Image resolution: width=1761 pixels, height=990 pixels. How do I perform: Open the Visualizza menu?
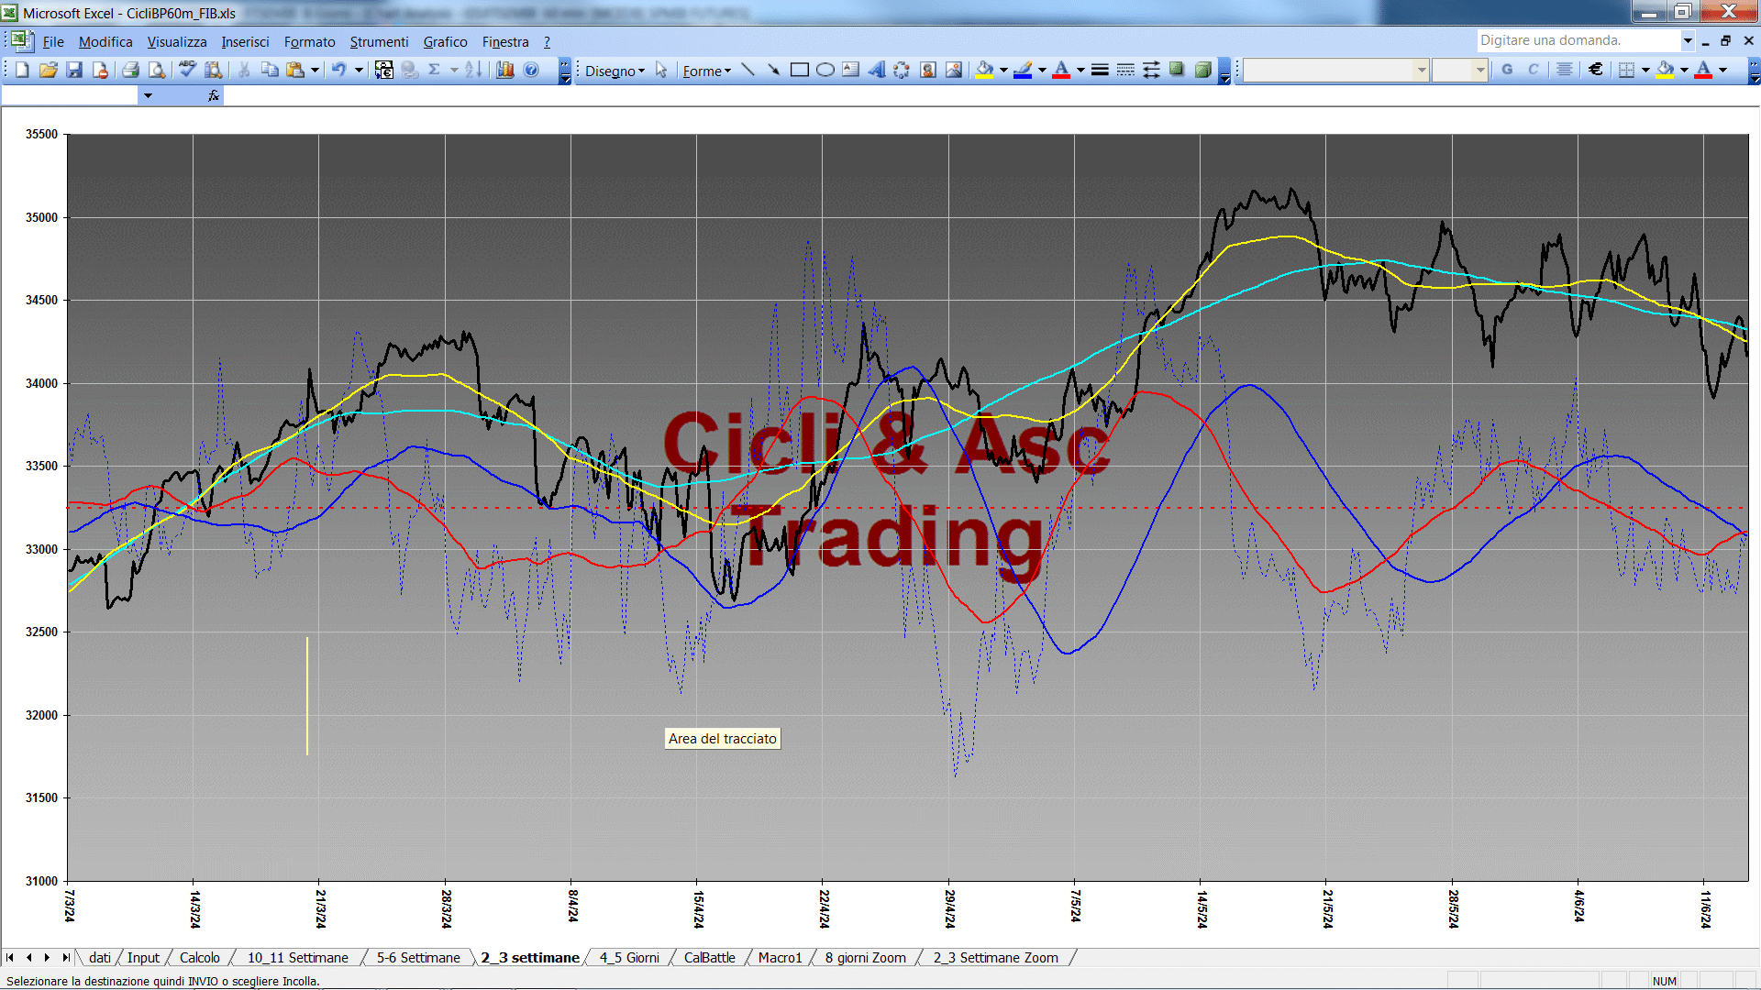click(177, 41)
